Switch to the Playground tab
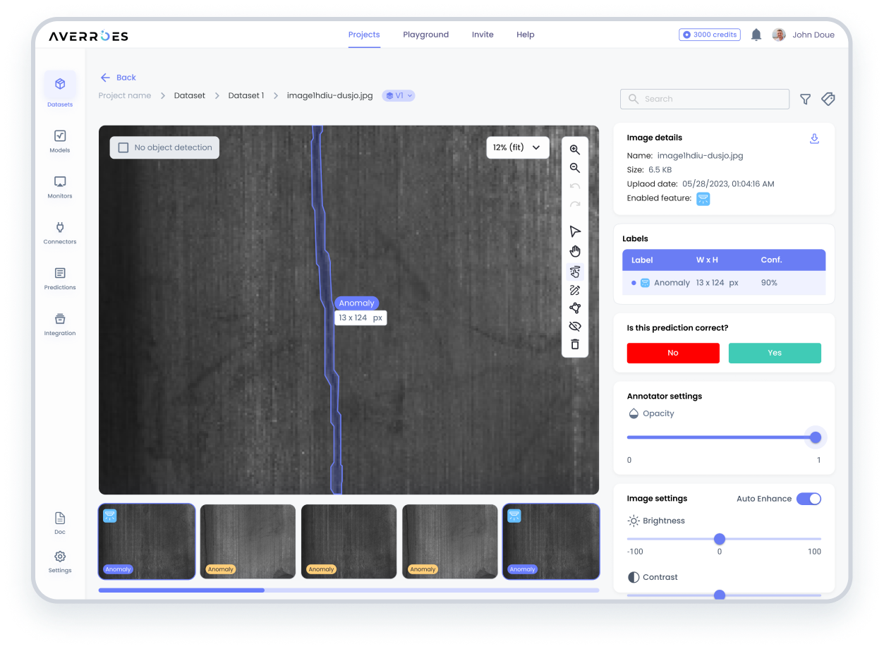This screenshot has width=884, height=649. click(x=425, y=34)
